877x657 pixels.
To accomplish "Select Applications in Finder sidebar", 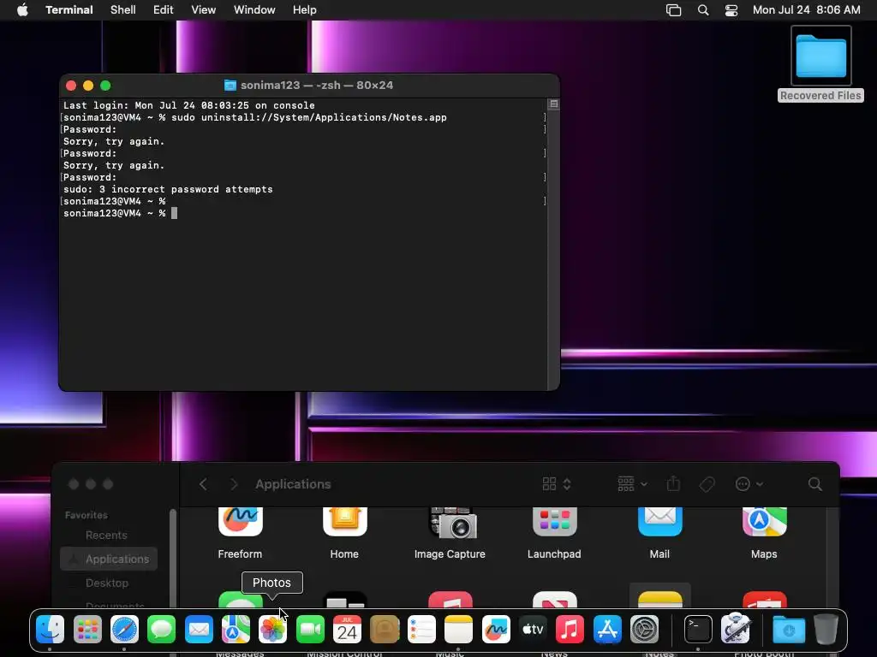I will tap(109, 559).
